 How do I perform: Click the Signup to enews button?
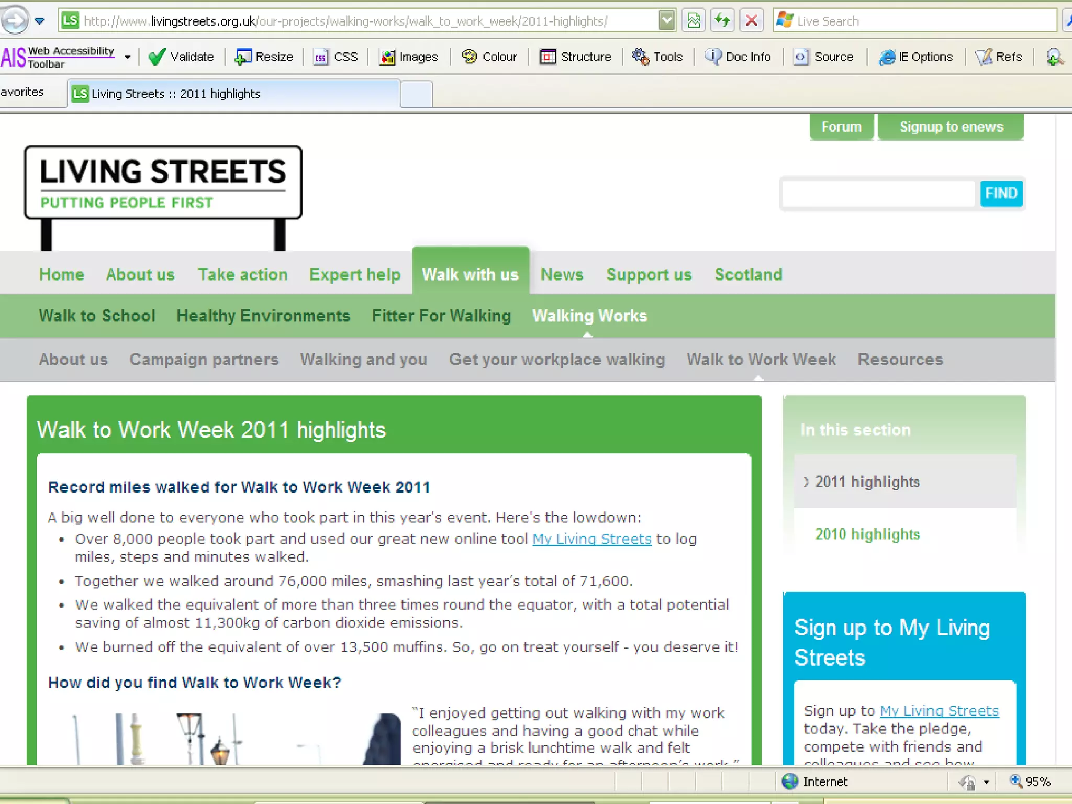[951, 127]
